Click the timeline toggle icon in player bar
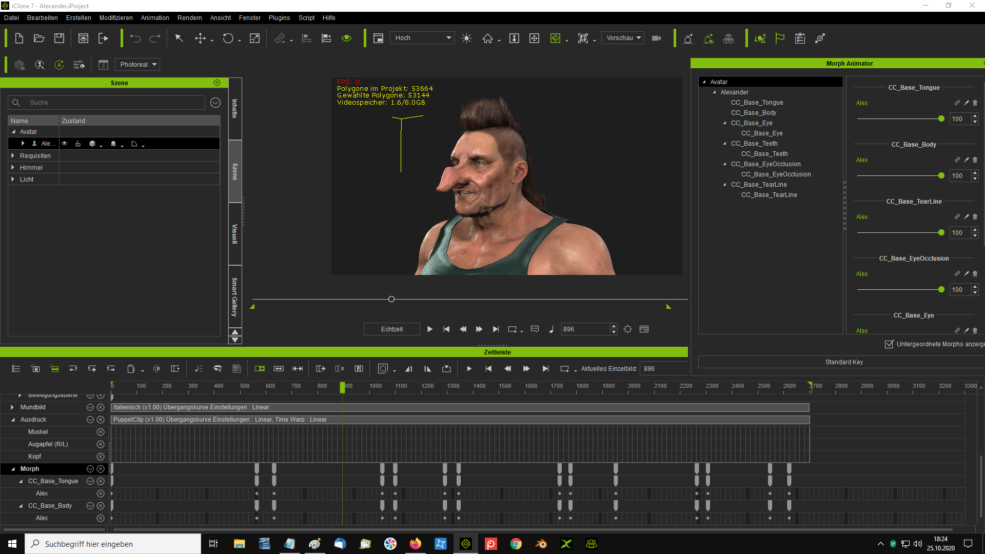Viewport: 985px width, 554px height. pos(644,329)
